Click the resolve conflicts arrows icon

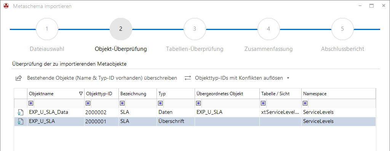[x=187, y=78]
